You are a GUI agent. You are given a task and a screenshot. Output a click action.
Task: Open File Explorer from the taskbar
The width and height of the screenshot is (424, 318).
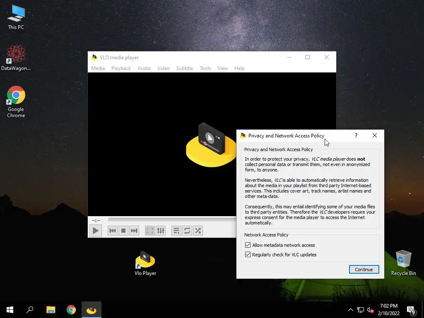tap(51, 310)
